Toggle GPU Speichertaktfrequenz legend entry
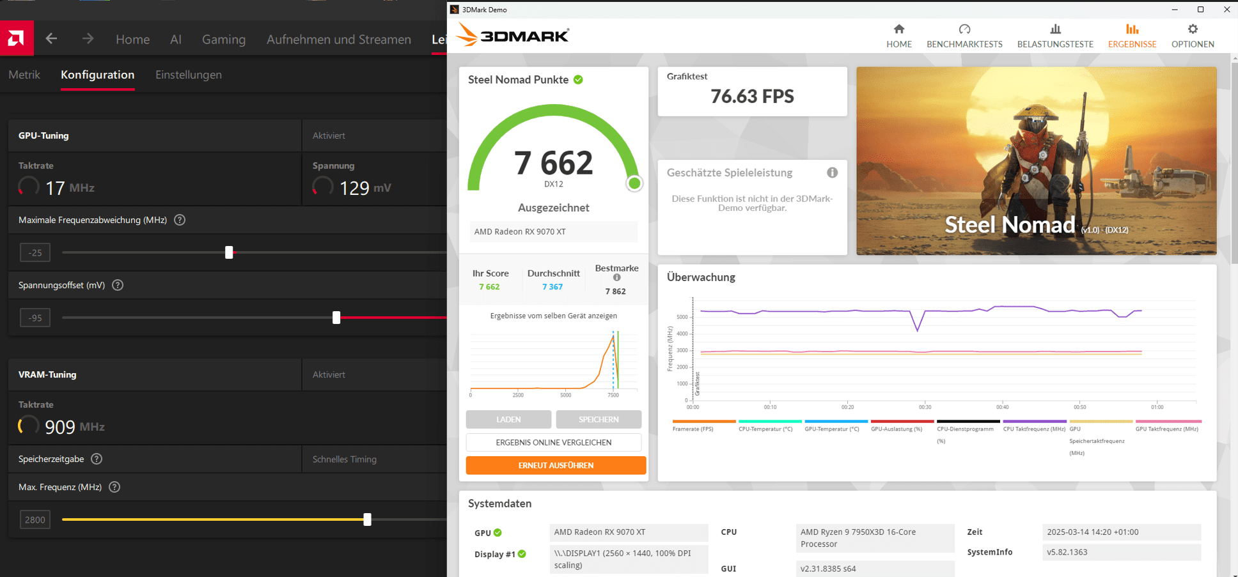Viewport: 1238px width, 577px height. 1101,438
